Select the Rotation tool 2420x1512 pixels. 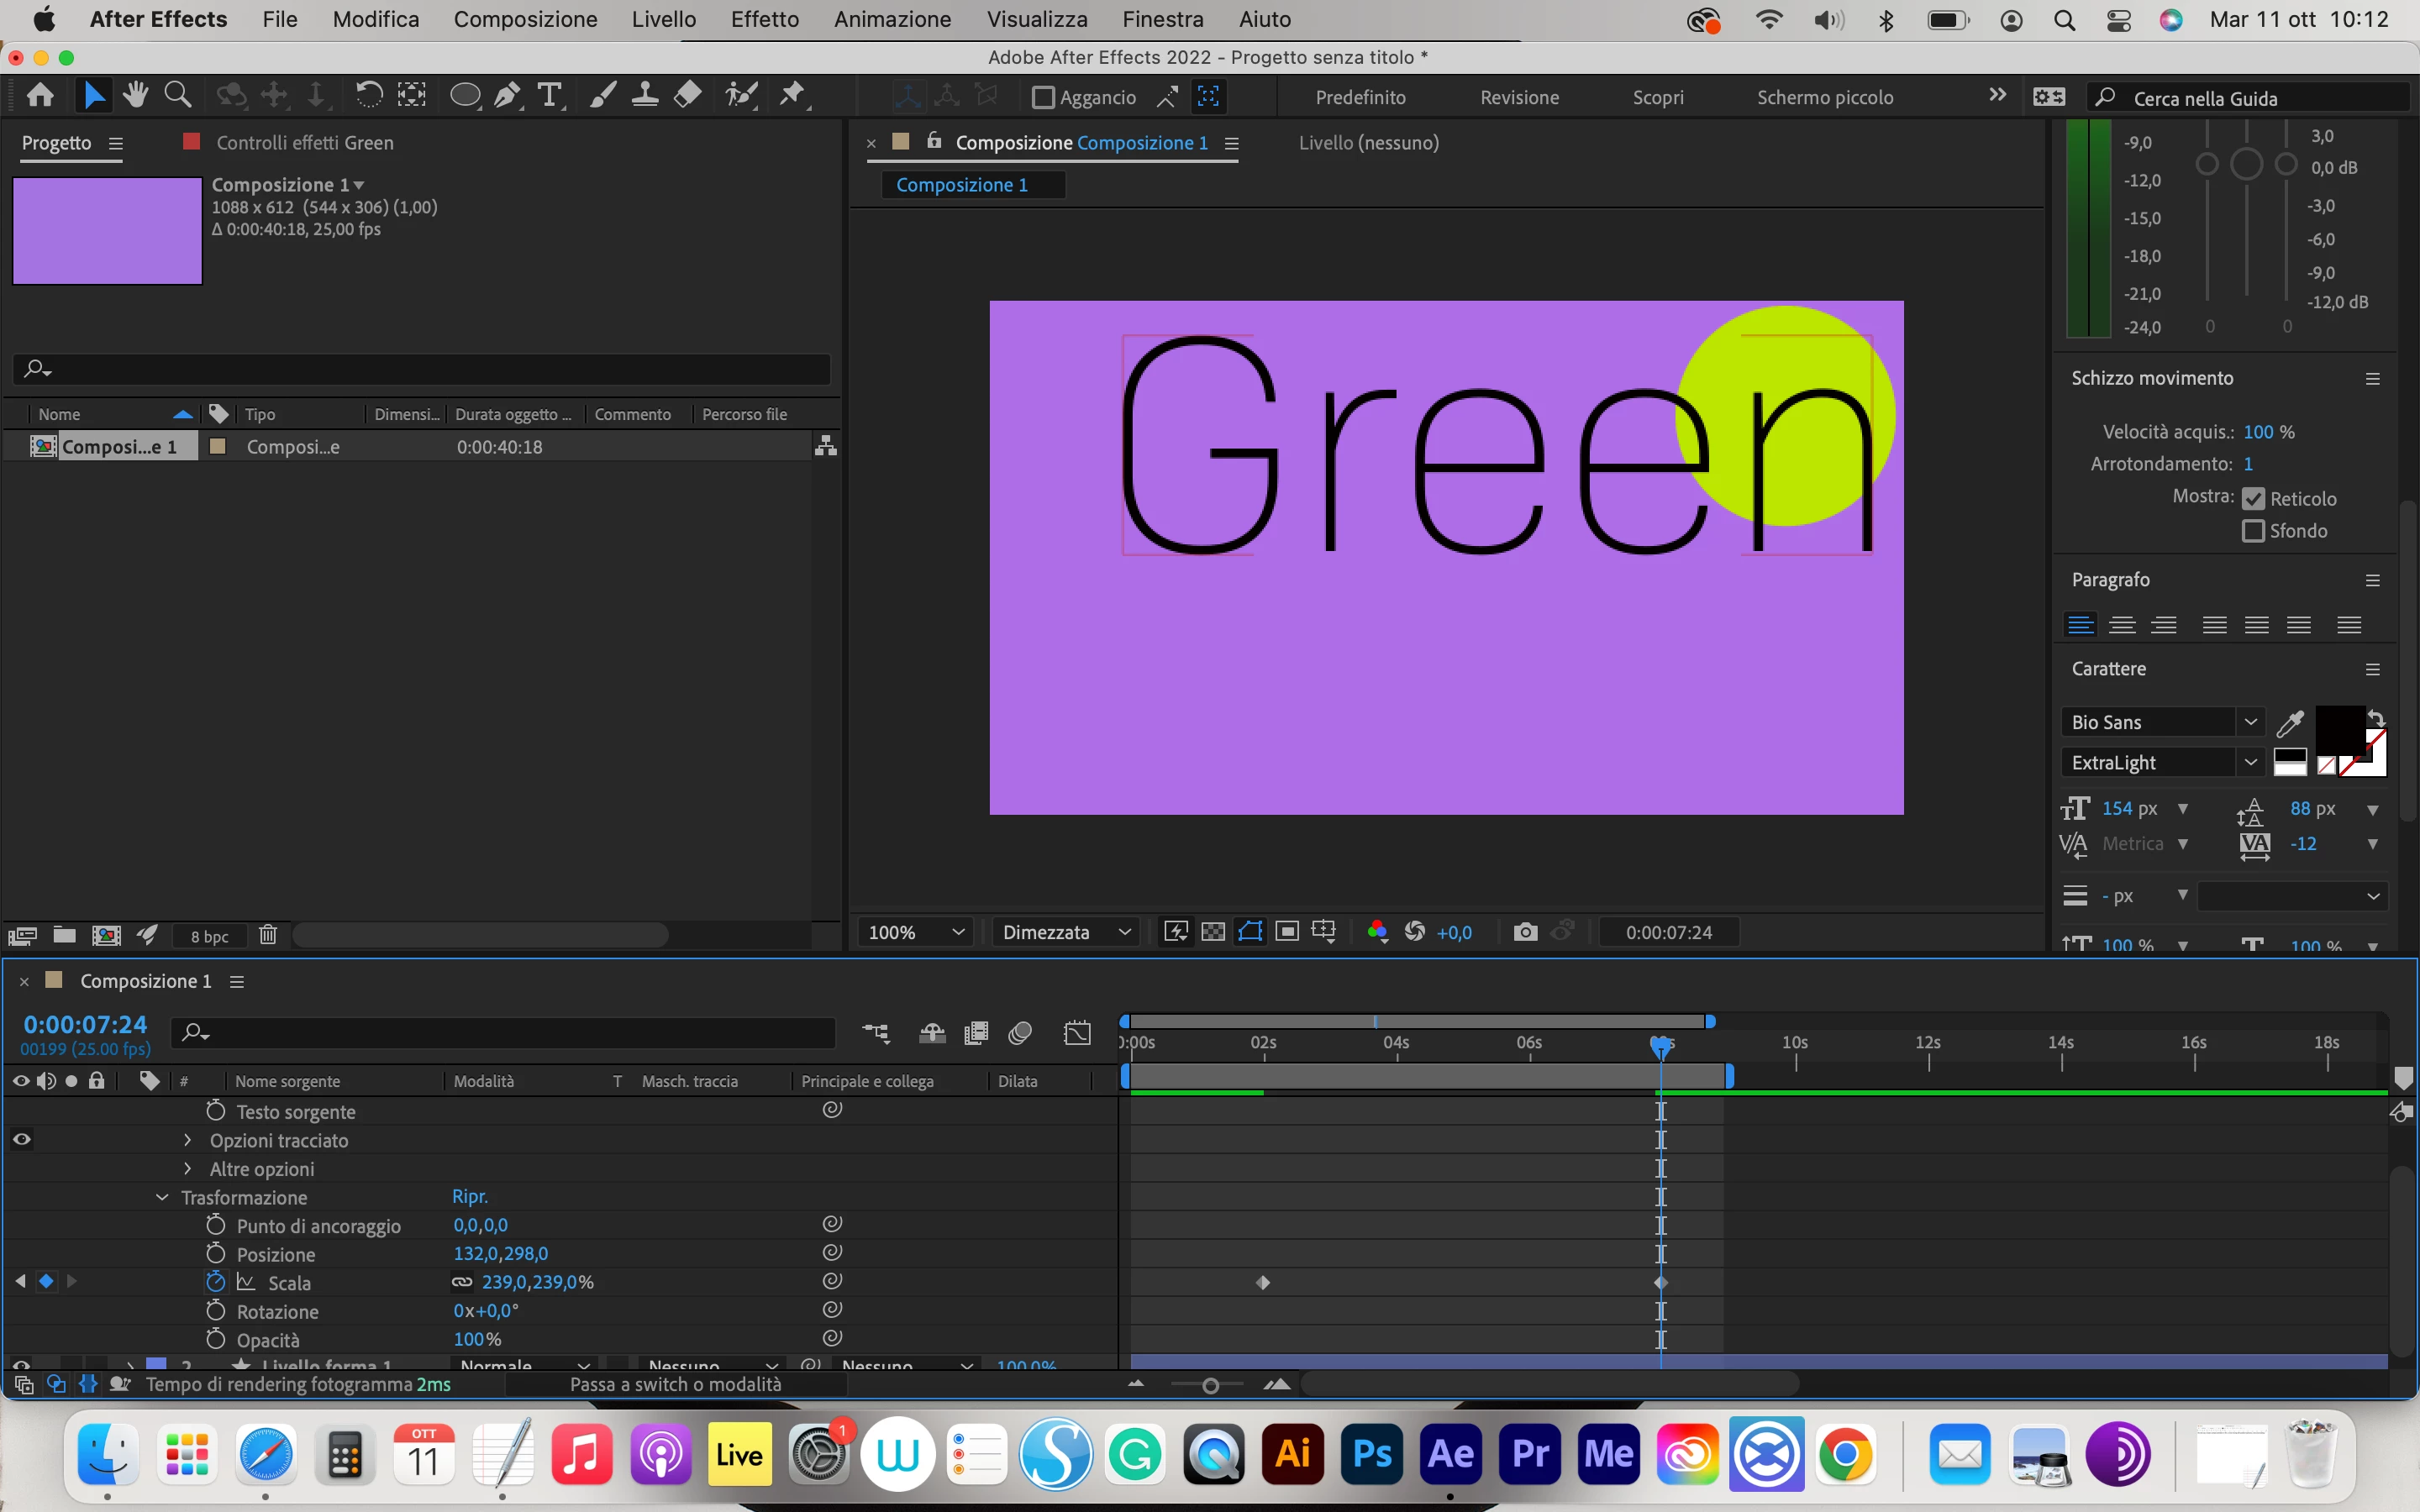tap(369, 96)
